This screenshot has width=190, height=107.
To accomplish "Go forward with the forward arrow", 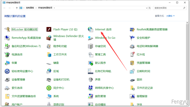I will tap(9, 8).
